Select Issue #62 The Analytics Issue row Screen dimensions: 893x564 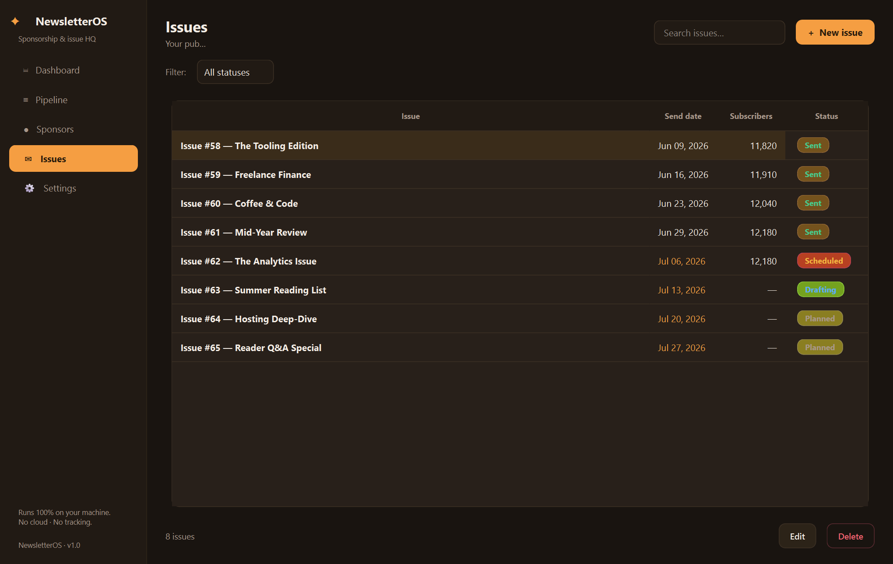520,261
